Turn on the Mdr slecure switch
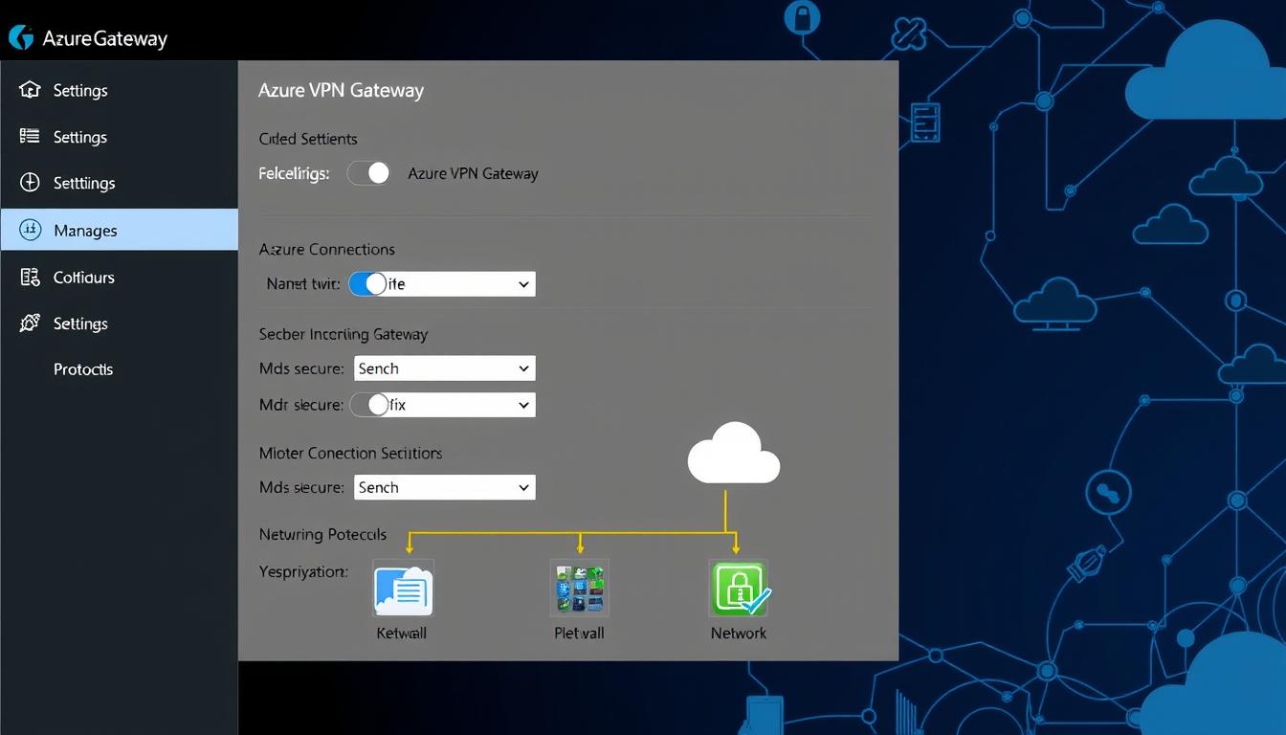This screenshot has height=735, width=1286. point(374,404)
